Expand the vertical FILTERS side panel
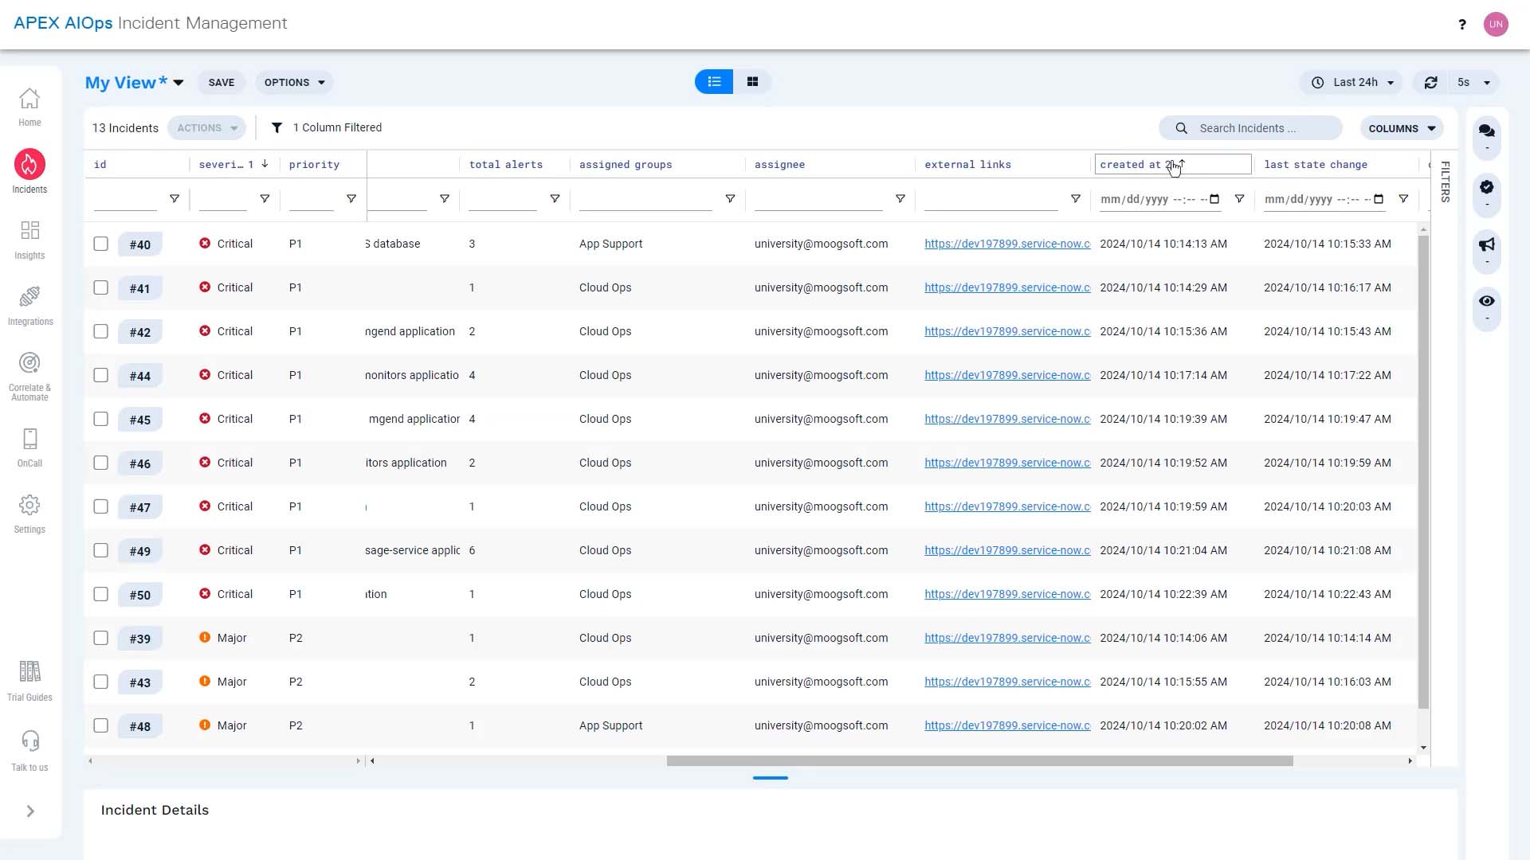The height and width of the screenshot is (860, 1530). (x=1445, y=182)
